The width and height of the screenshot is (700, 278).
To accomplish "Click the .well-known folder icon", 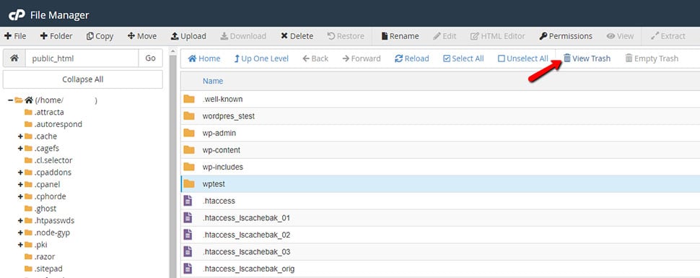I will (189, 99).
